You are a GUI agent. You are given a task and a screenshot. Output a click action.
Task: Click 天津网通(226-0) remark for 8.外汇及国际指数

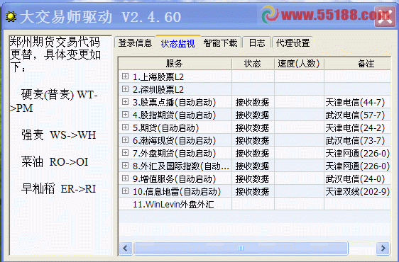[358, 166]
